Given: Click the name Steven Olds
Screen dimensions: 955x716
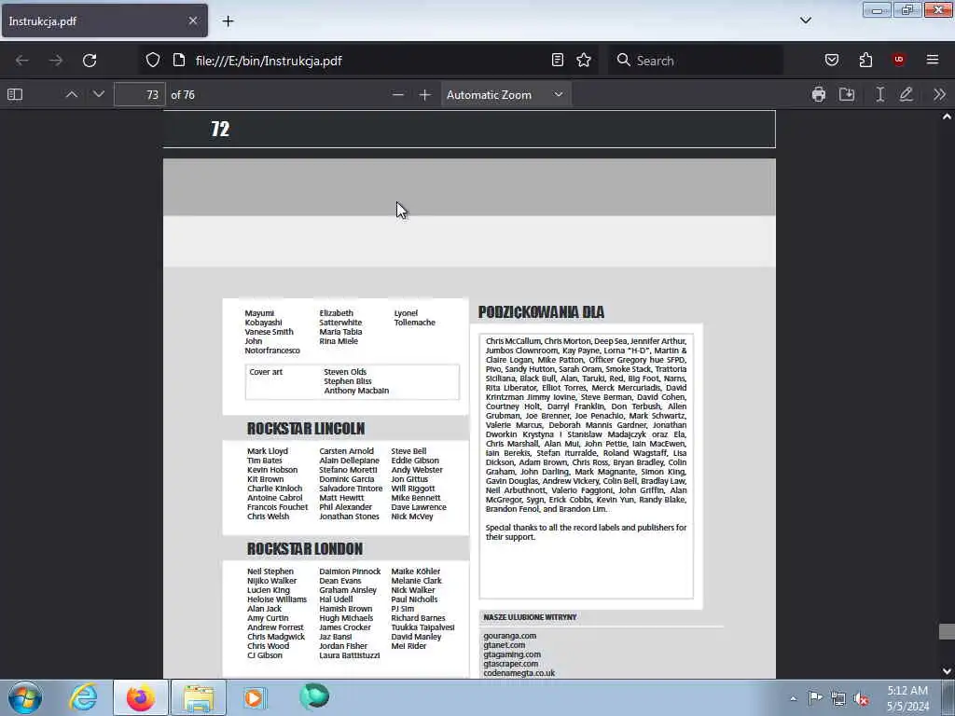Looking at the screenshot, I should coord(345,372).
